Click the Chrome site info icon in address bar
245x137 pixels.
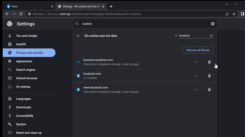tap(29, 14)
